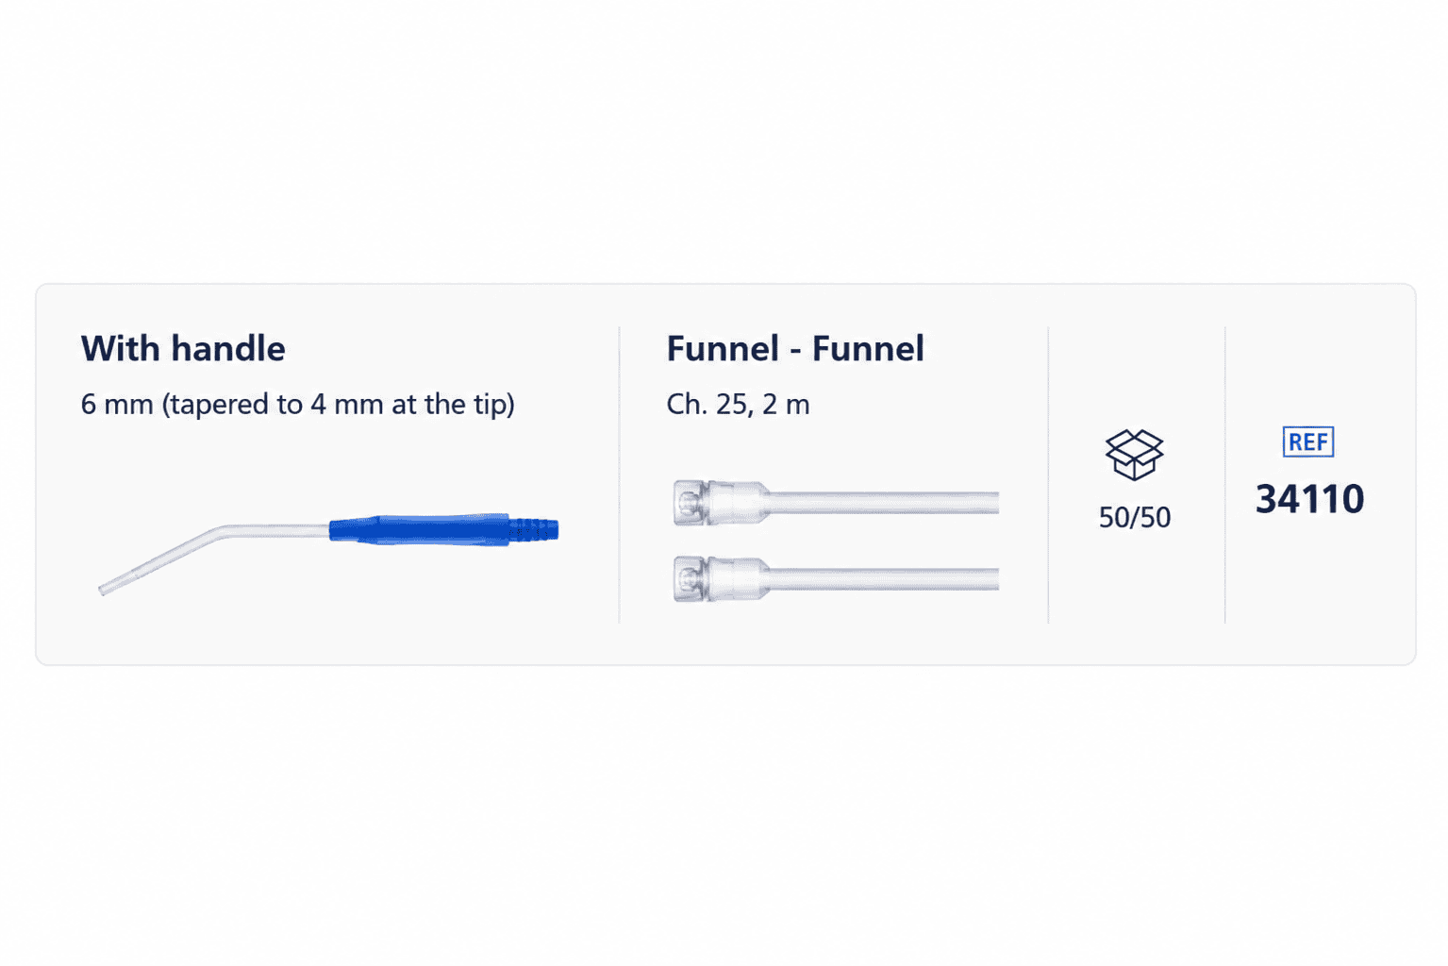Select the 'With handle' heading

click(183, 348)
